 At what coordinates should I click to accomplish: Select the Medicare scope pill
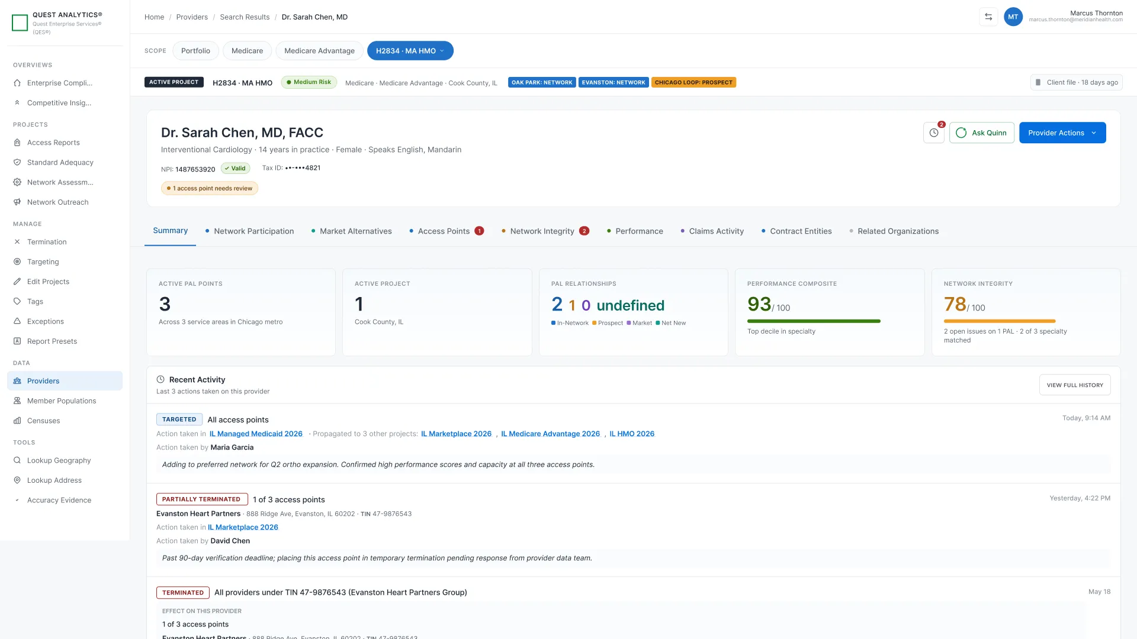(247, 51)
